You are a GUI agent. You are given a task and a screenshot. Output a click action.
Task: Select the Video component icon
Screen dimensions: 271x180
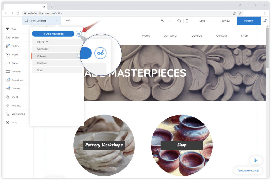8,55
